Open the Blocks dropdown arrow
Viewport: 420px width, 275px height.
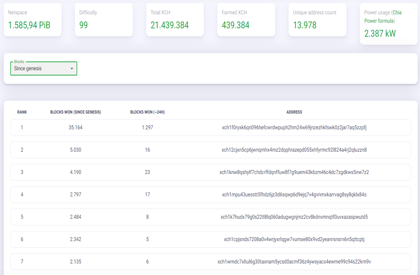(72, 68)
